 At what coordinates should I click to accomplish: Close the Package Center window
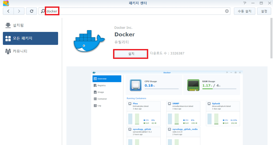(269, 3)
